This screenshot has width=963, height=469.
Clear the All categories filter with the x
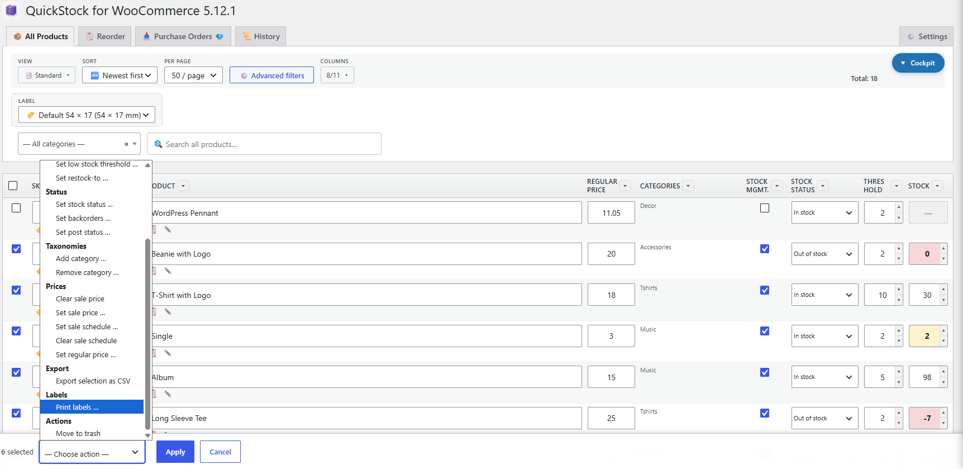126,144
